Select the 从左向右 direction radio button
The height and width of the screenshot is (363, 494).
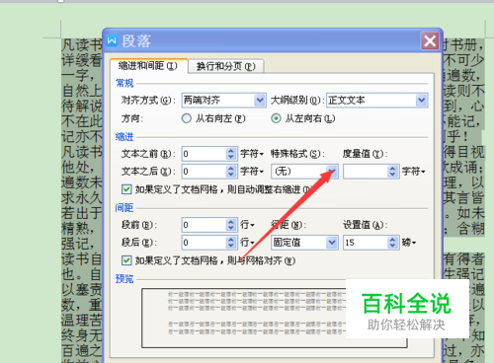pos(276,118)
